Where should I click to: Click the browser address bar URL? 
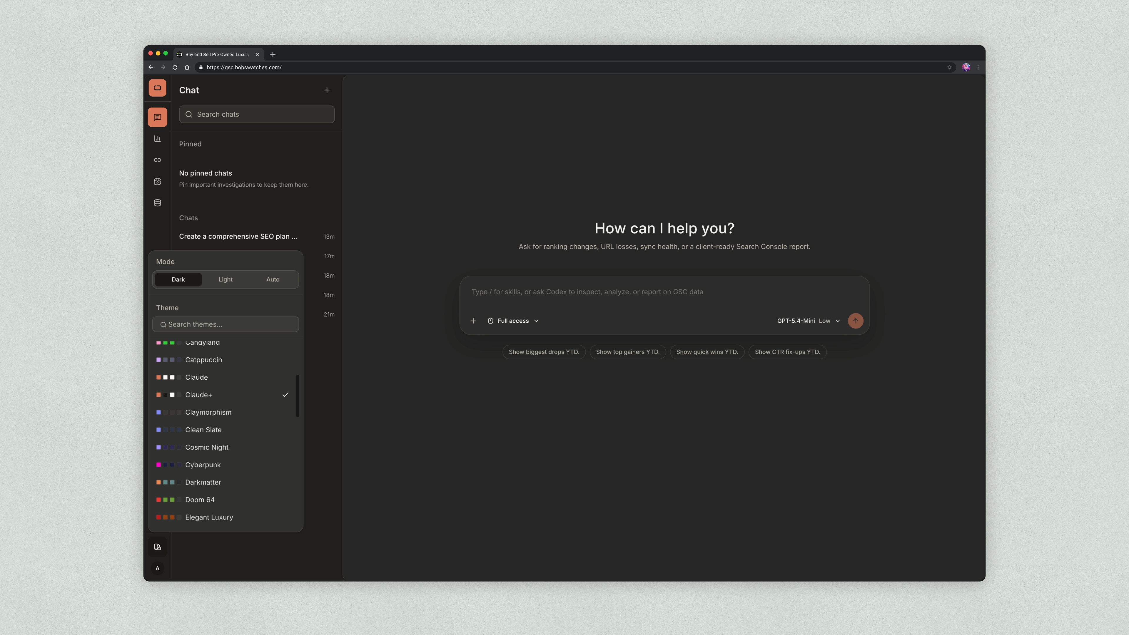pyautogui.click(x=244, y=68)
